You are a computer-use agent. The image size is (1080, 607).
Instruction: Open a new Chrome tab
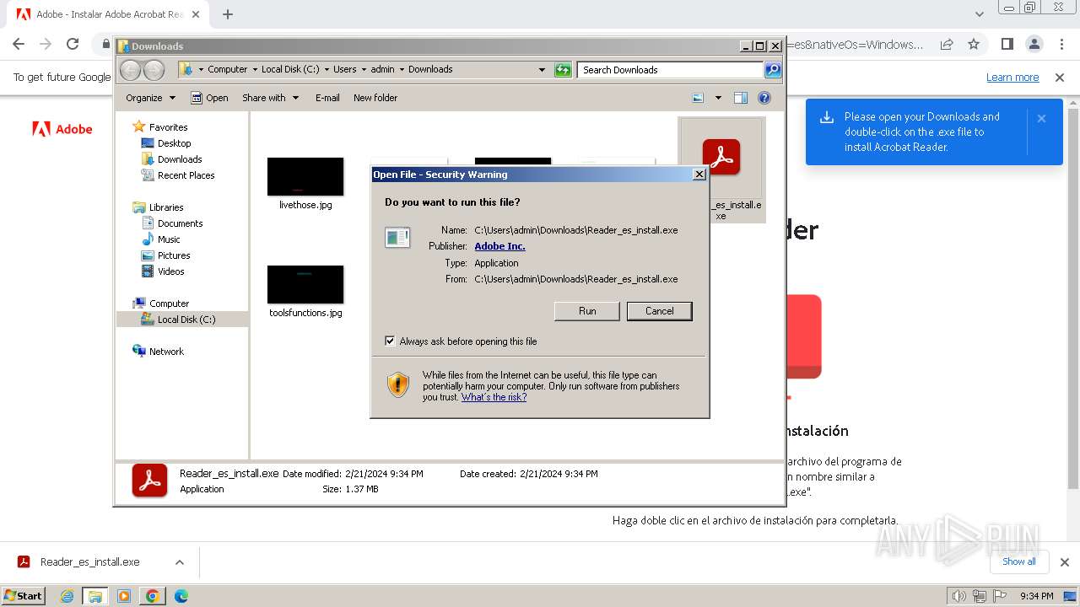228,14
